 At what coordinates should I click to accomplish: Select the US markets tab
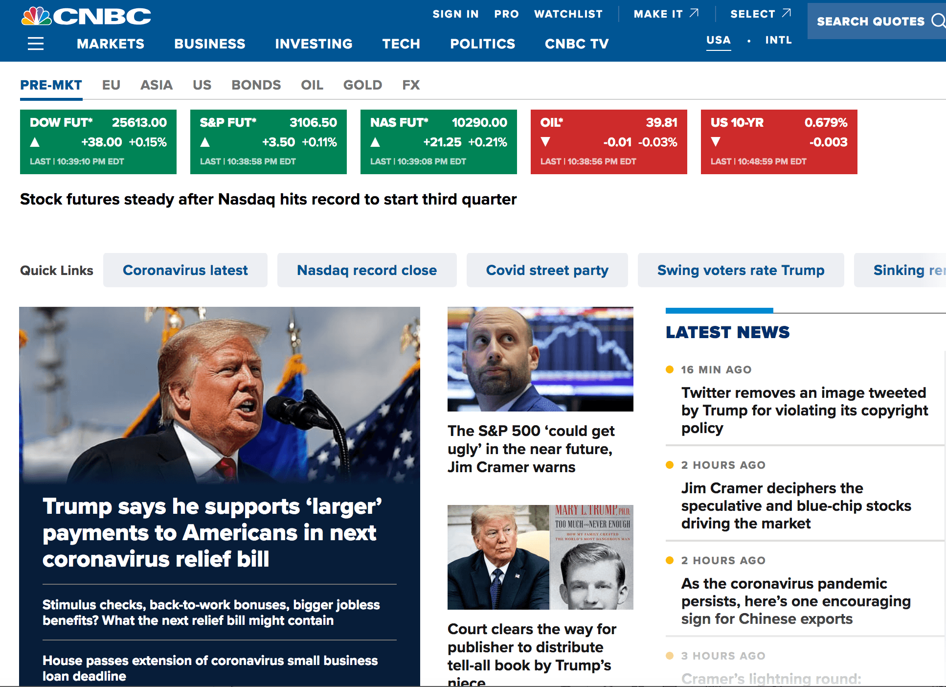pos(202,85)
